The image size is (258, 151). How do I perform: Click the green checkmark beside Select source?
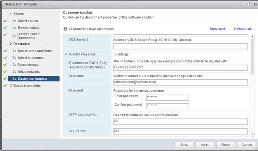pyautogui.click(x=5, y=21)
